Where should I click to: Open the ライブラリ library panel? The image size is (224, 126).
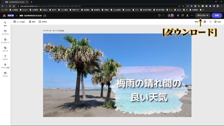[x=5, y=32]
